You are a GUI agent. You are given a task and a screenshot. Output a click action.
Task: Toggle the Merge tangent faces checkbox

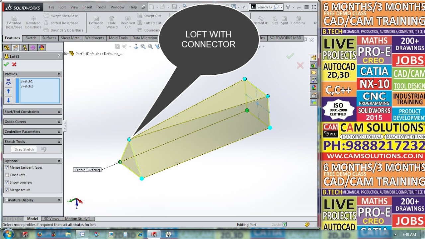coord(7,168)
